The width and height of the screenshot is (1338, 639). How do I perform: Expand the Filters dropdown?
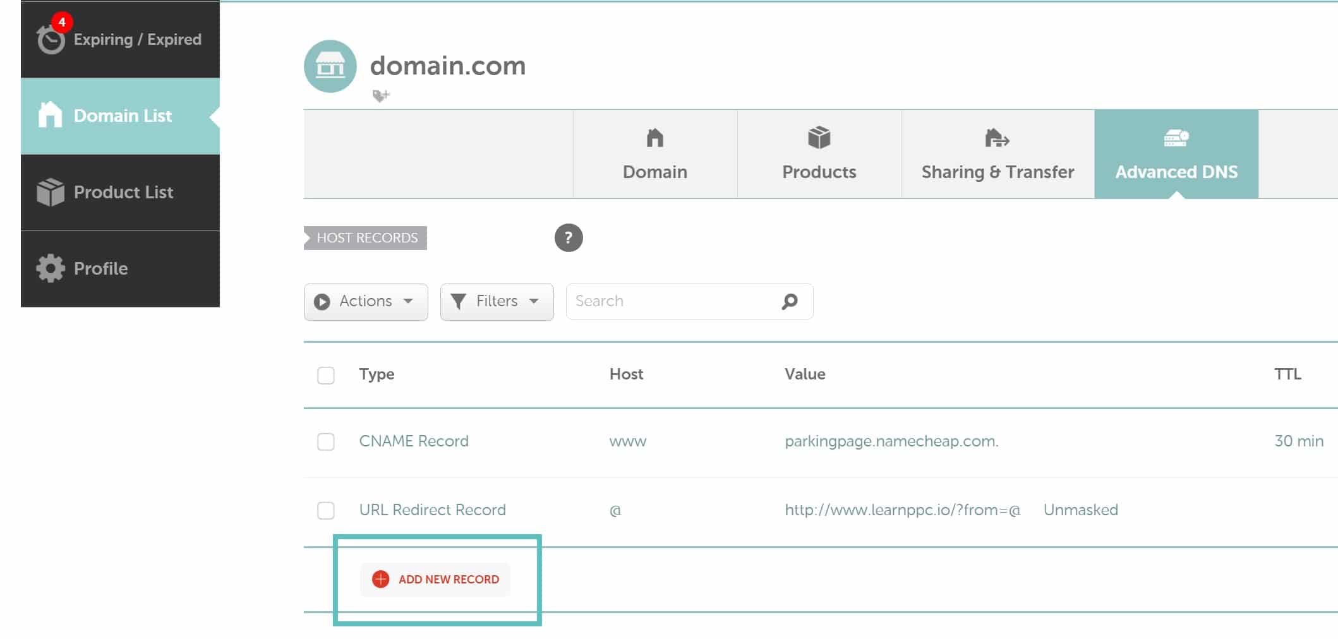click(x=497, y=301)
